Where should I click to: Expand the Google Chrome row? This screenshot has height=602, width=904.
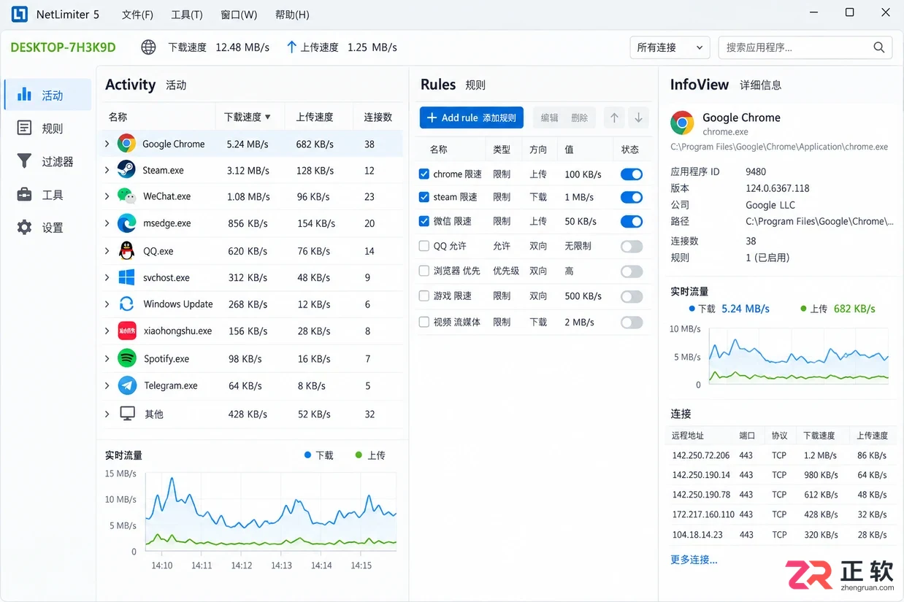coord(107,144)
